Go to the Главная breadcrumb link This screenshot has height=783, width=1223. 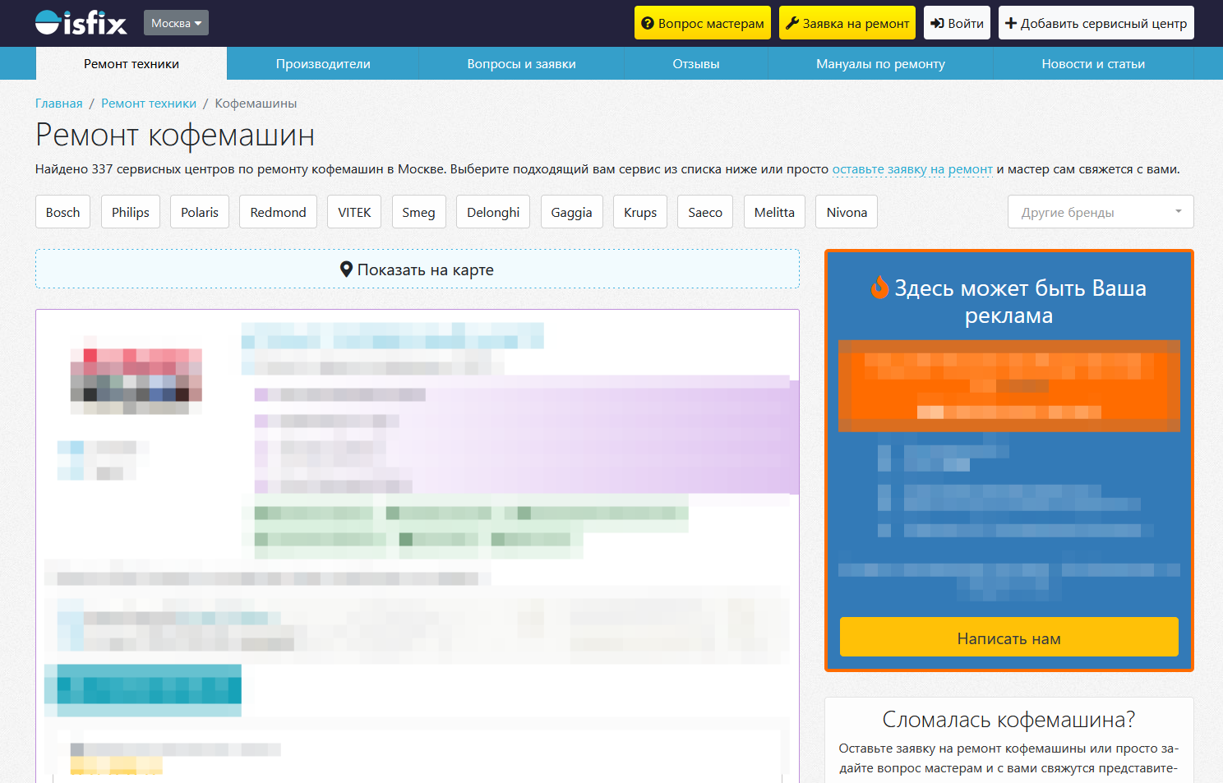[58, 104]
